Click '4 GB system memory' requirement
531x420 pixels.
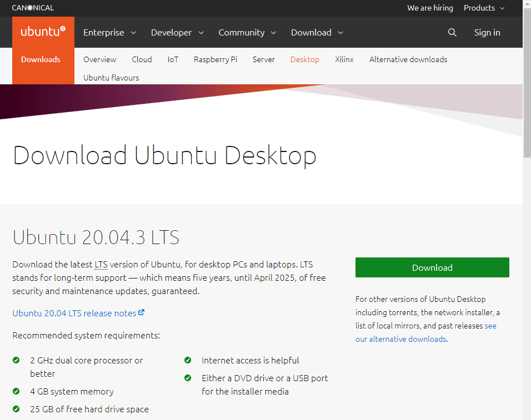click(x=72, y=392)
